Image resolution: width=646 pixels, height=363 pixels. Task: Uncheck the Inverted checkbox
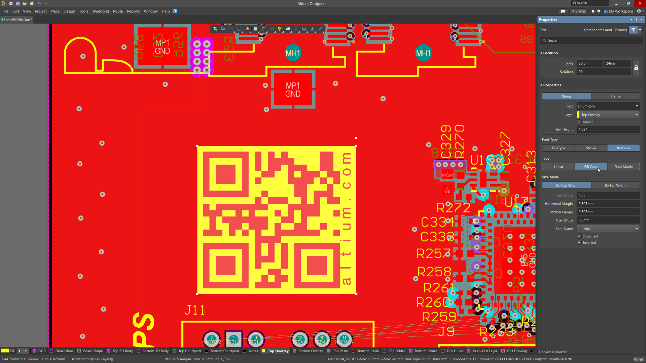tap(579, 243)
